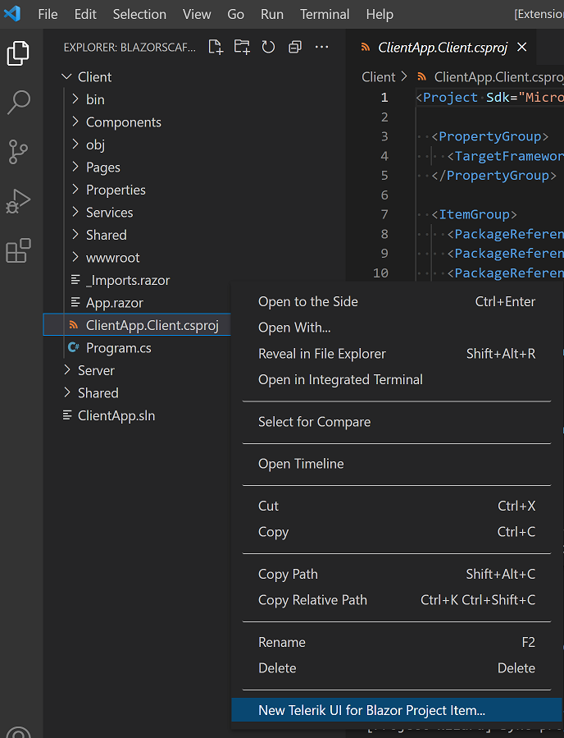Choose Copy from context menu
This screenshot has width=564, height=738.
click(x=397, y=532)
